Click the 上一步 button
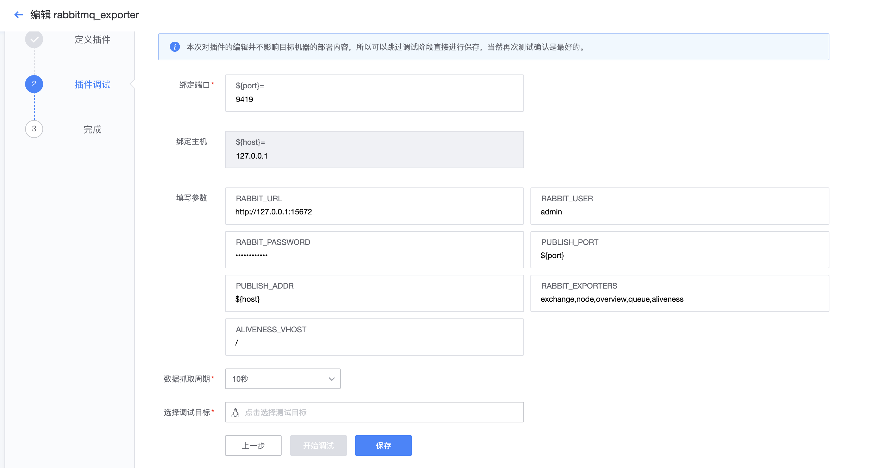The image size is (895, 468). point(253,446)
